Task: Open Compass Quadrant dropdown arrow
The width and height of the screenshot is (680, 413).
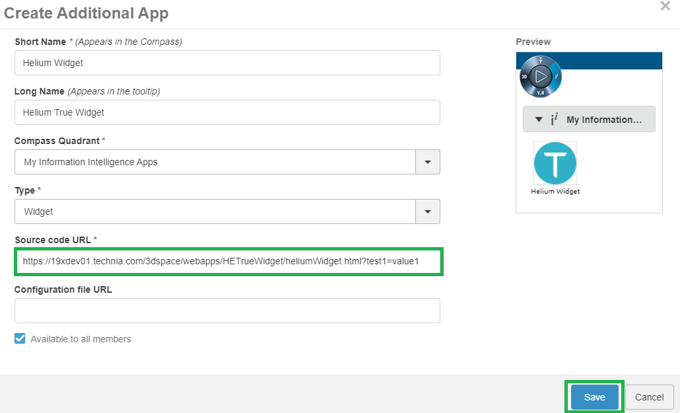Action: [x=427, y=162]
